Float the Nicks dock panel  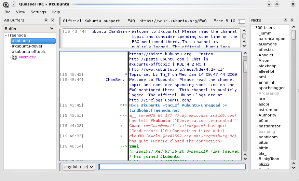(x=285, y=20)
